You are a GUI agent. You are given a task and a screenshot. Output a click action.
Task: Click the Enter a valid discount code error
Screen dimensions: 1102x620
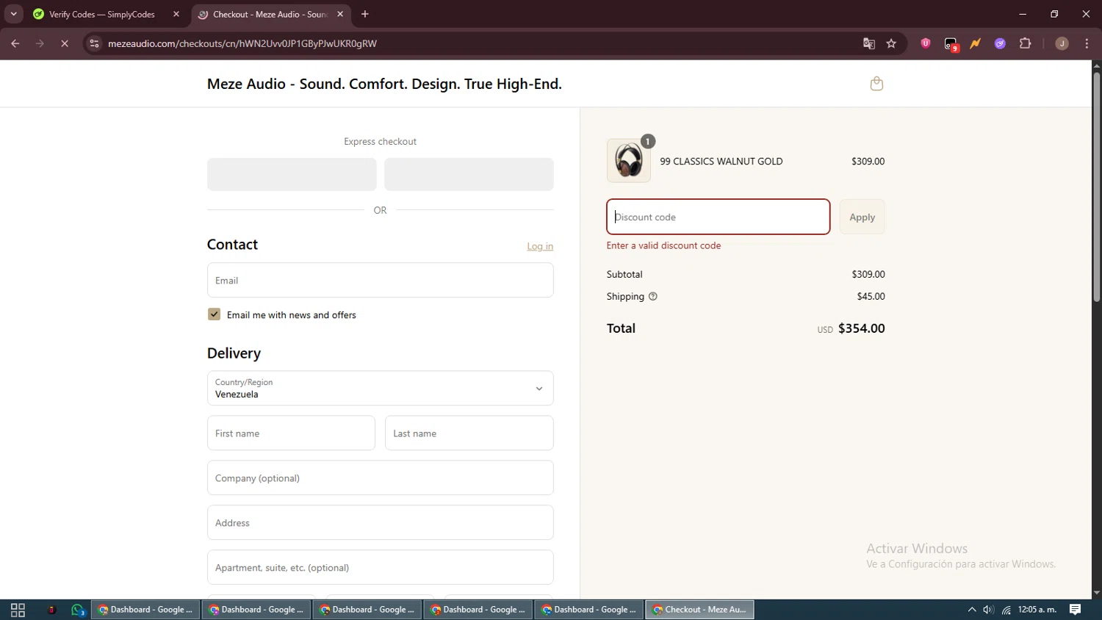663,245
